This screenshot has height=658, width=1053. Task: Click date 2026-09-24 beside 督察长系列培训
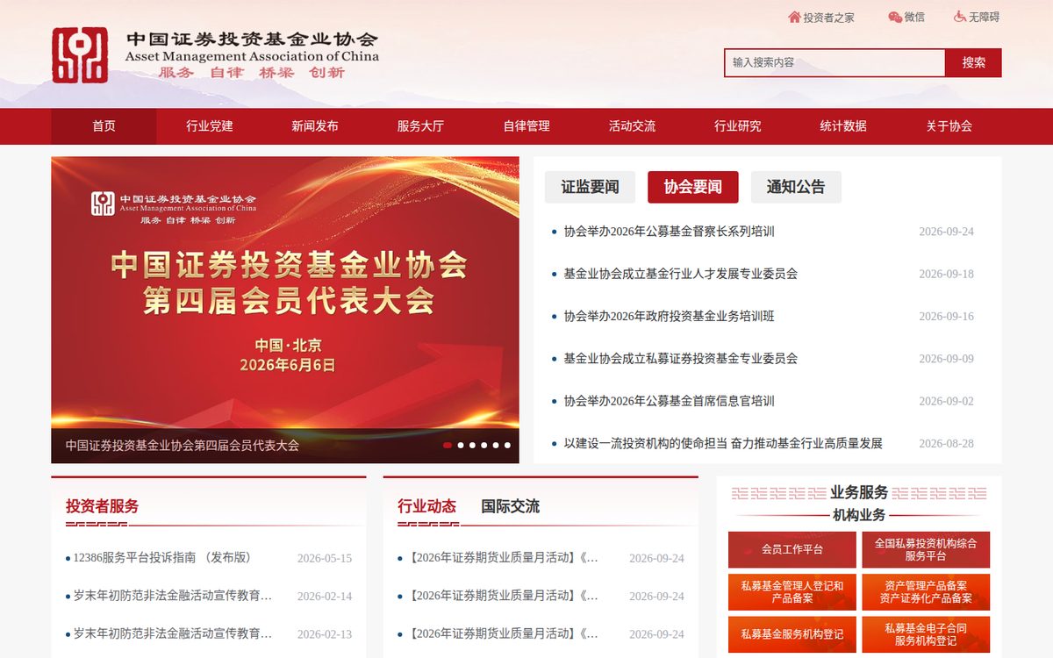click(946, 232)
